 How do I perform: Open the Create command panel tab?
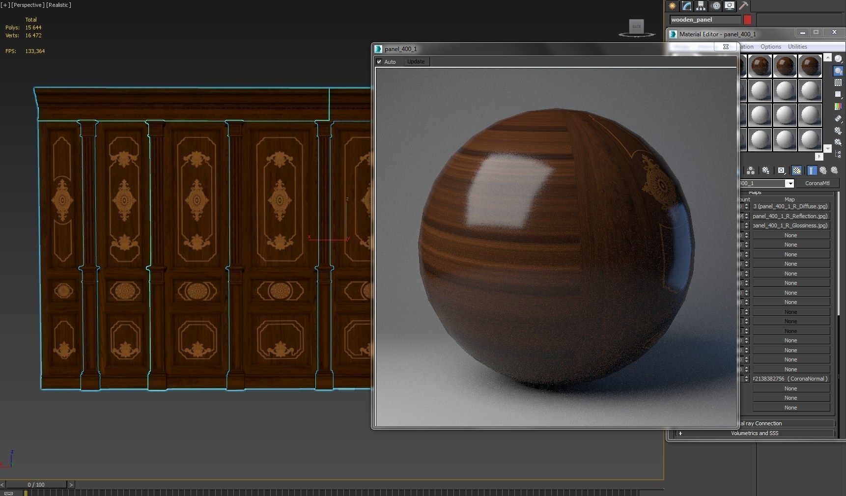[672, 6]
